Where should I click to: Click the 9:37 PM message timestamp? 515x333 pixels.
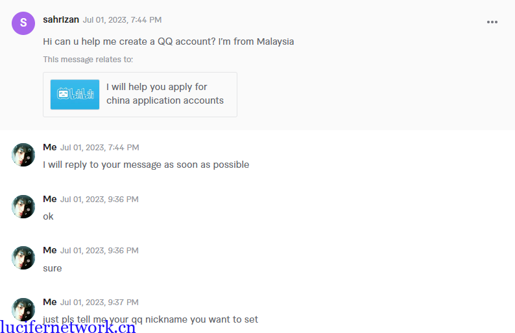[x=99, y=303]
